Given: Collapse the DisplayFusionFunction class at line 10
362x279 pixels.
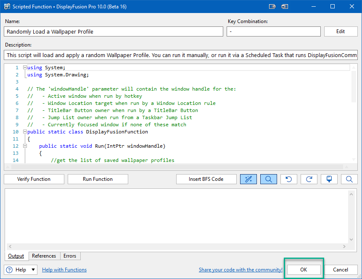Looking at the screenshot, I should 25,132.
